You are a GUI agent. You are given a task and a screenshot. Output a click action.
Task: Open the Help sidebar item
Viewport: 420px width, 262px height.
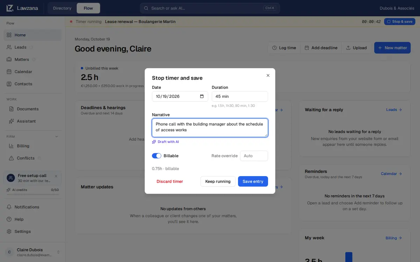point(33,219)
